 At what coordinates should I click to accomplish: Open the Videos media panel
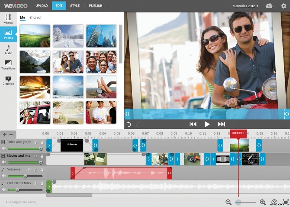pos(8,19)
